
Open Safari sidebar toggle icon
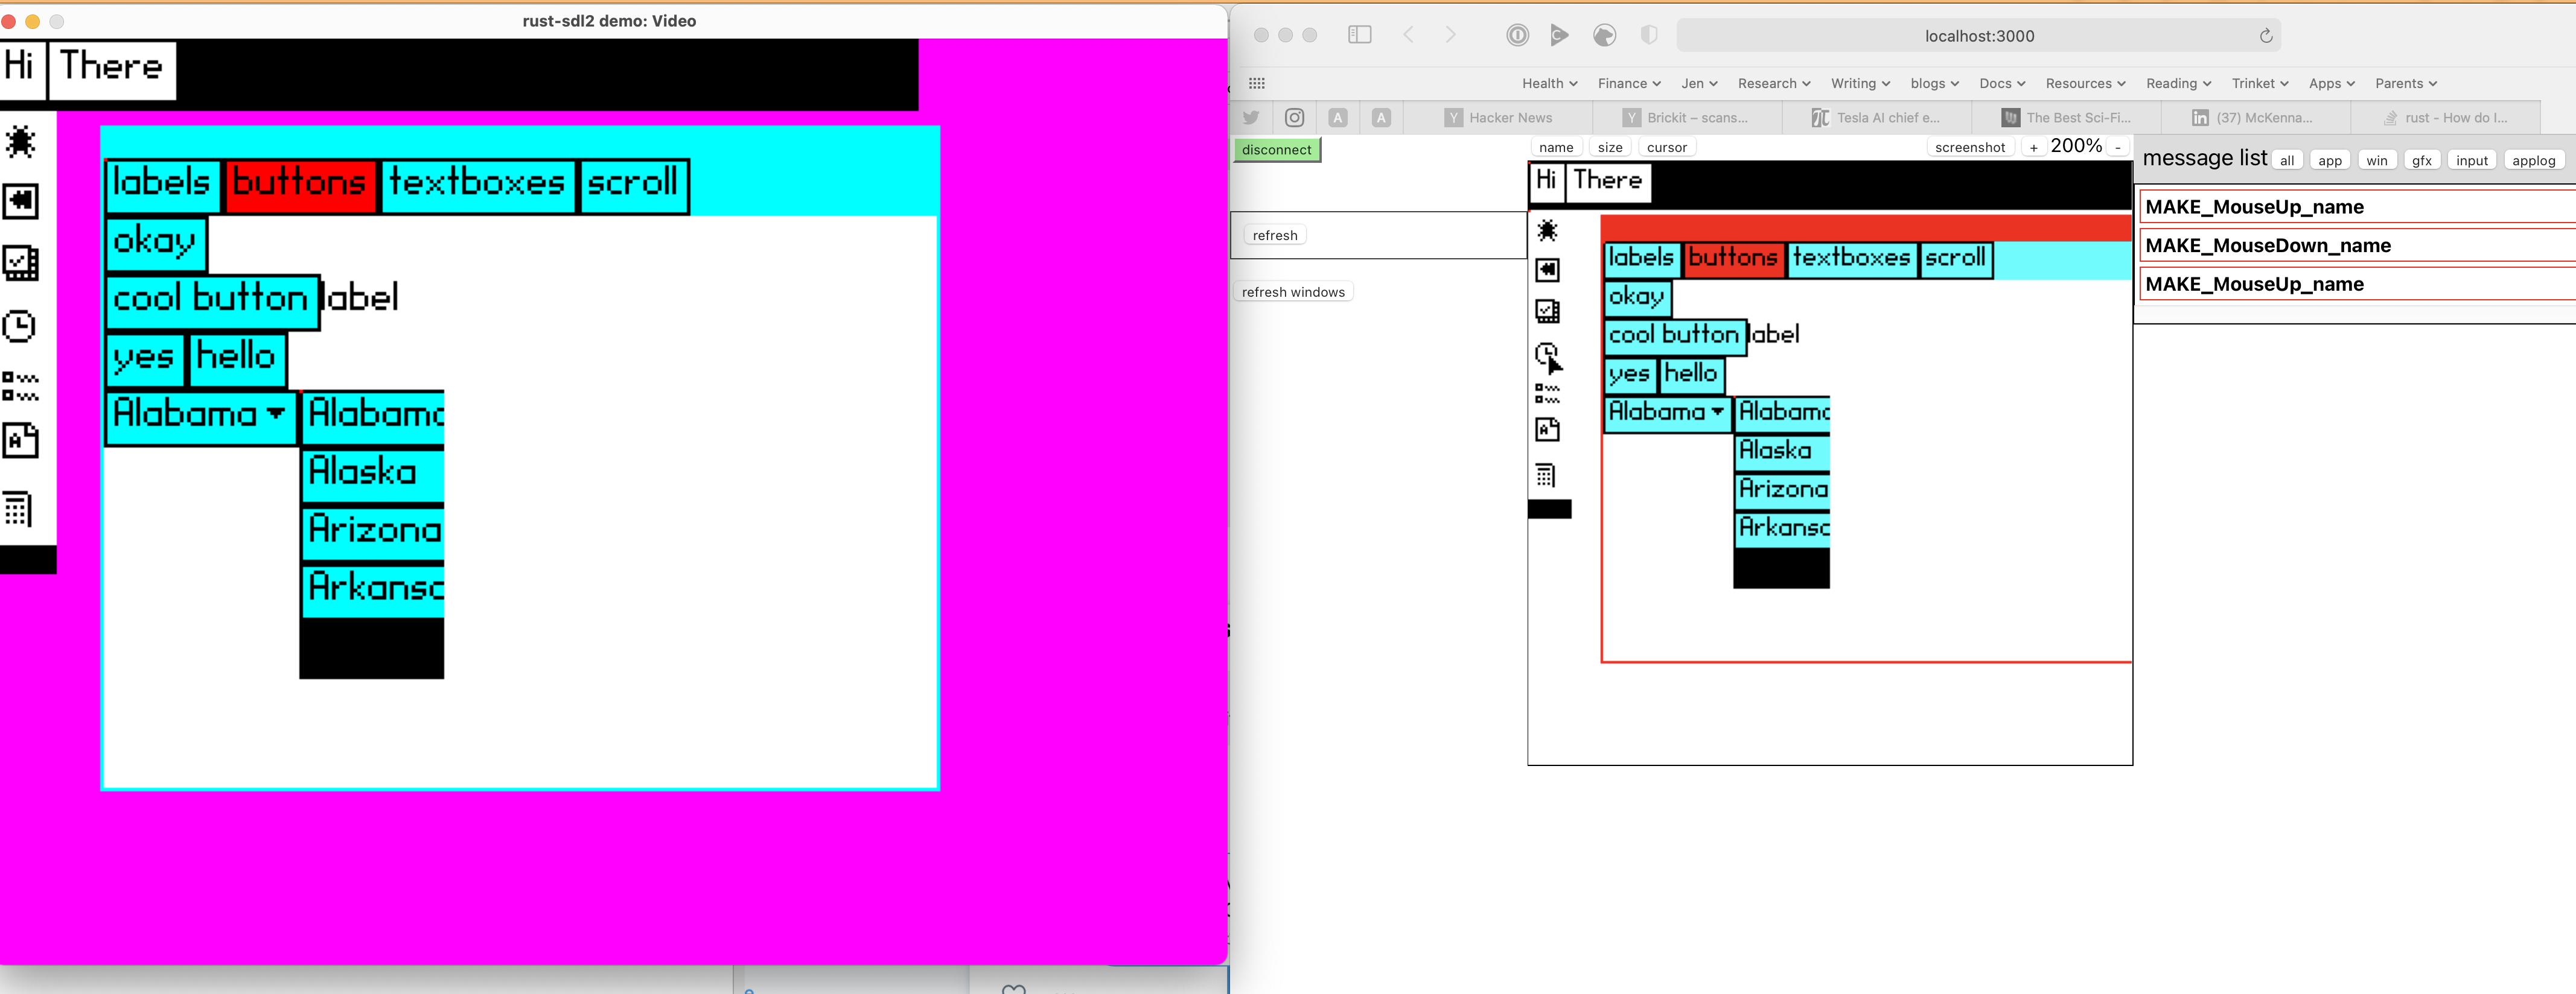click(1359, 35)
